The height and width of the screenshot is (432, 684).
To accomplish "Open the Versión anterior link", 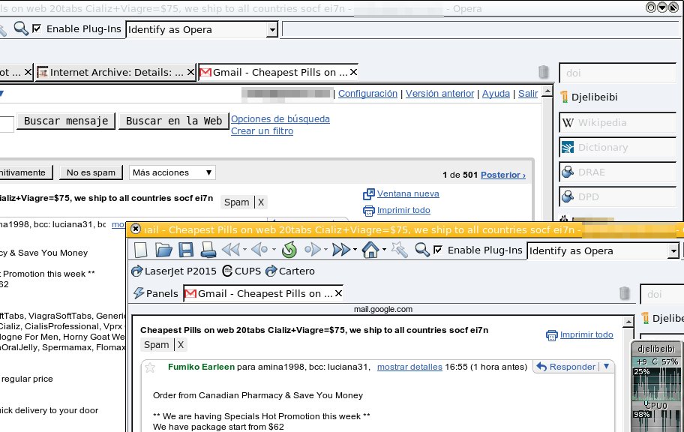I will 439,94.
